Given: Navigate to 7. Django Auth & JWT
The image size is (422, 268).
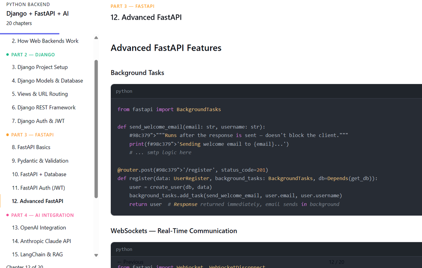Looking at the screenshot, I should coord(38,121).
